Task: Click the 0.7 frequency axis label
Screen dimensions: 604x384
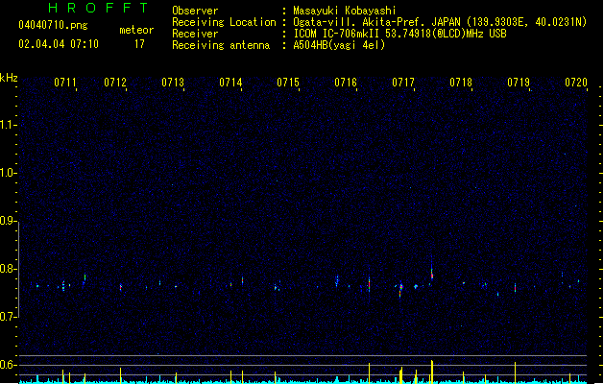Action: pyautogui.click(x=7, y=317)
